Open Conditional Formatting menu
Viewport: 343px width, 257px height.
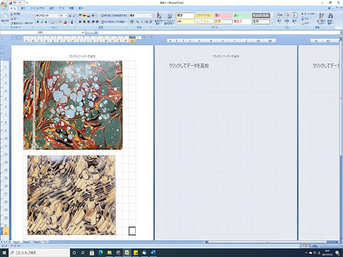coord(159,18)
